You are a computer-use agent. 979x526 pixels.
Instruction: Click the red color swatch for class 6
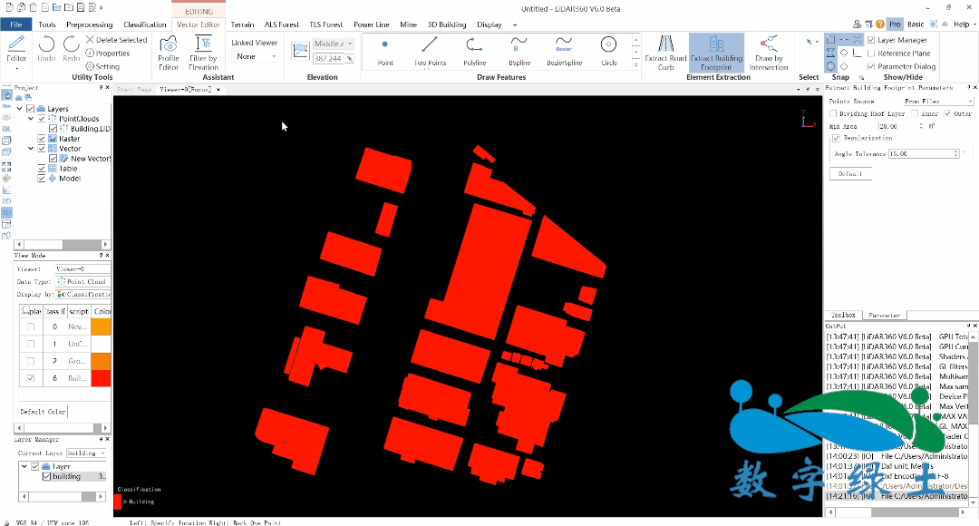(x=102, y=378)
